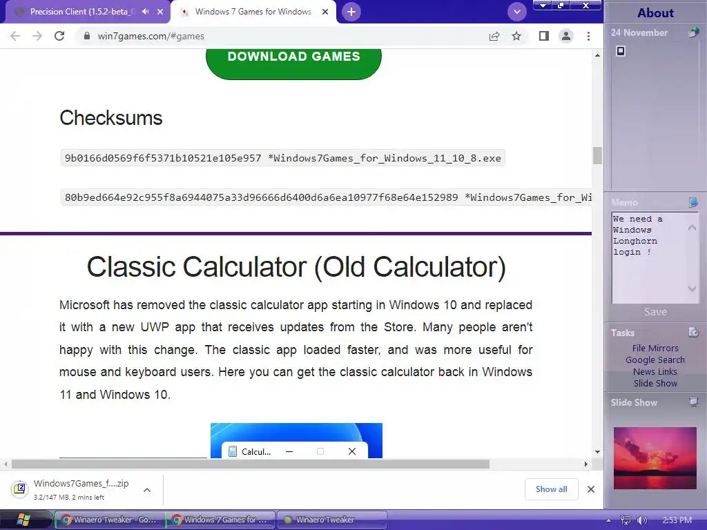Select the second SHA256 checksum line
Viewport: 707px width, 530px height.
[x=326, y=197]
